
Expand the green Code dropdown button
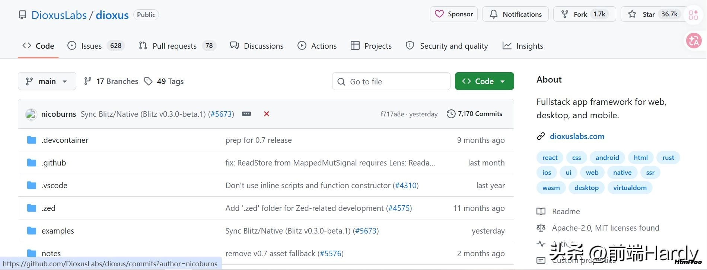[x=484, y=81]
